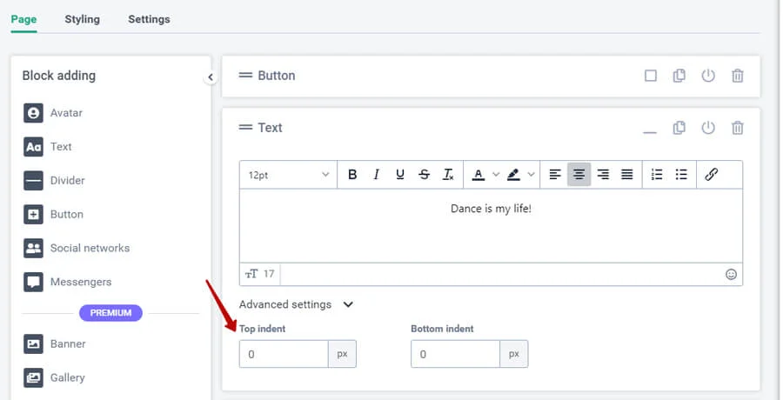Viewport: 783px width, 400px height.
Task: Clear formatting in the text toolbar
Action: (448, 175)
